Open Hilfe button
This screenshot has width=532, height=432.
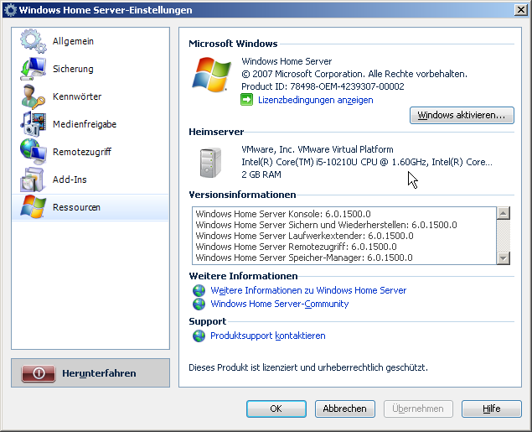491,409
